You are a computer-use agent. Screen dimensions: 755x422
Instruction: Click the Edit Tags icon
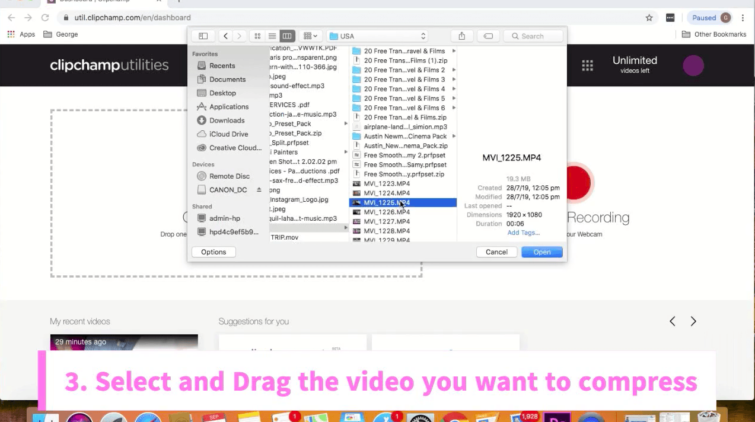pyautogui.click(x=488, y=36)
